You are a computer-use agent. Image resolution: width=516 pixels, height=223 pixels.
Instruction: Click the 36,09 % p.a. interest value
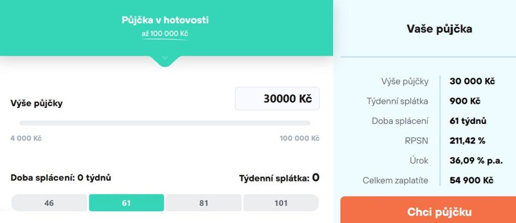[474, 161]
